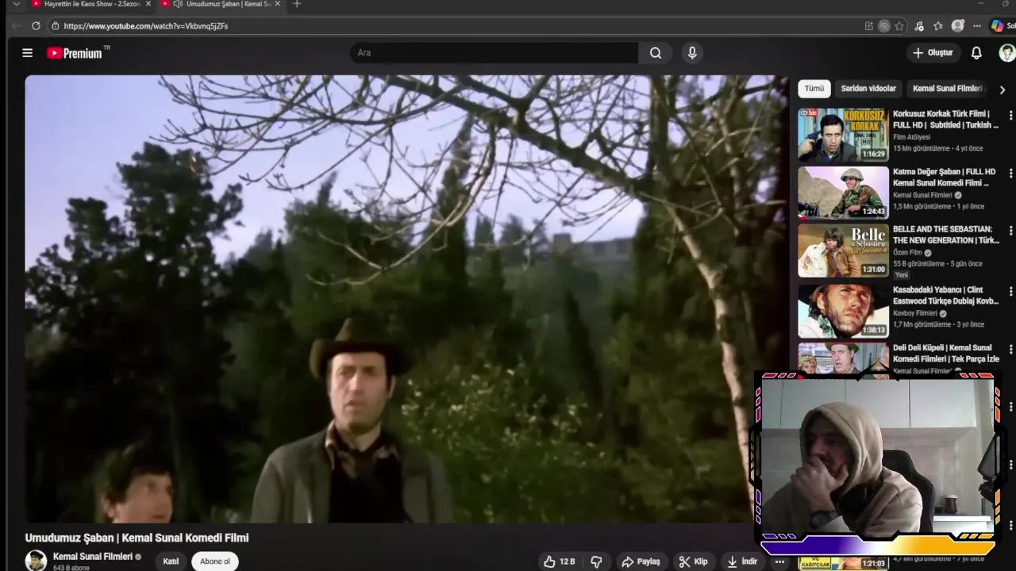
Task: Open Korkusuz Korkak Türk Filmi title
Action: [945, 119]
